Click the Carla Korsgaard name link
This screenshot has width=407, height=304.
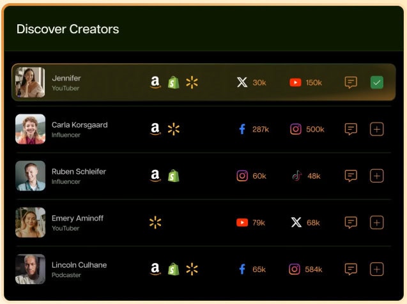coord(79,125)
